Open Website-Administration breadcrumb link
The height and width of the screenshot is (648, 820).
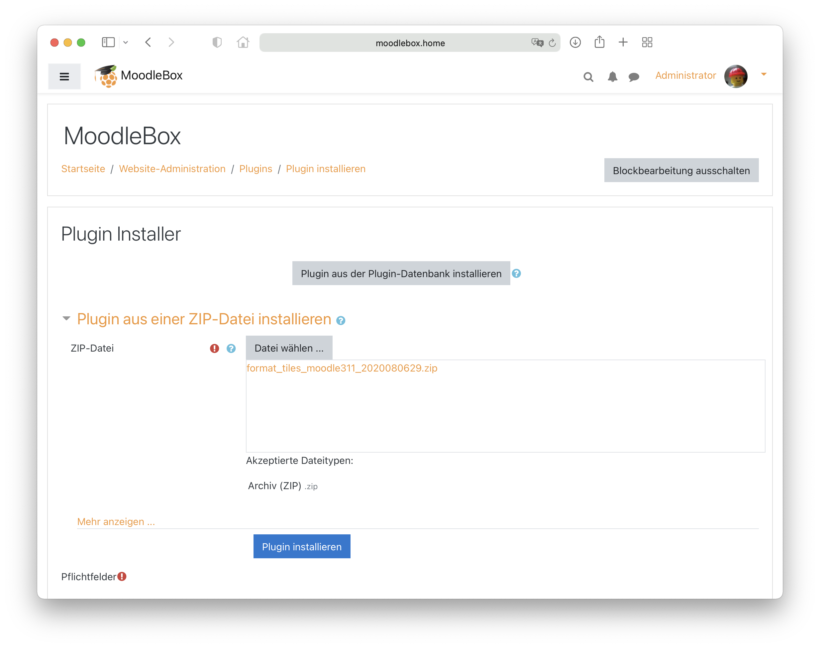(x=172, y=169)
